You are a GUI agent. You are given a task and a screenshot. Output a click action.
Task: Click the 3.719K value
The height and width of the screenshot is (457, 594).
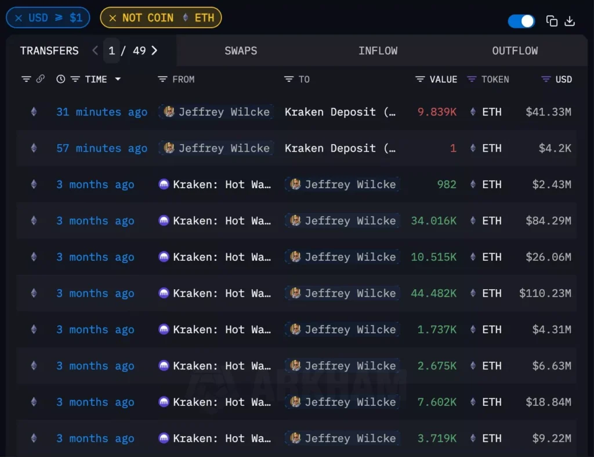click(x=437, y=438)
